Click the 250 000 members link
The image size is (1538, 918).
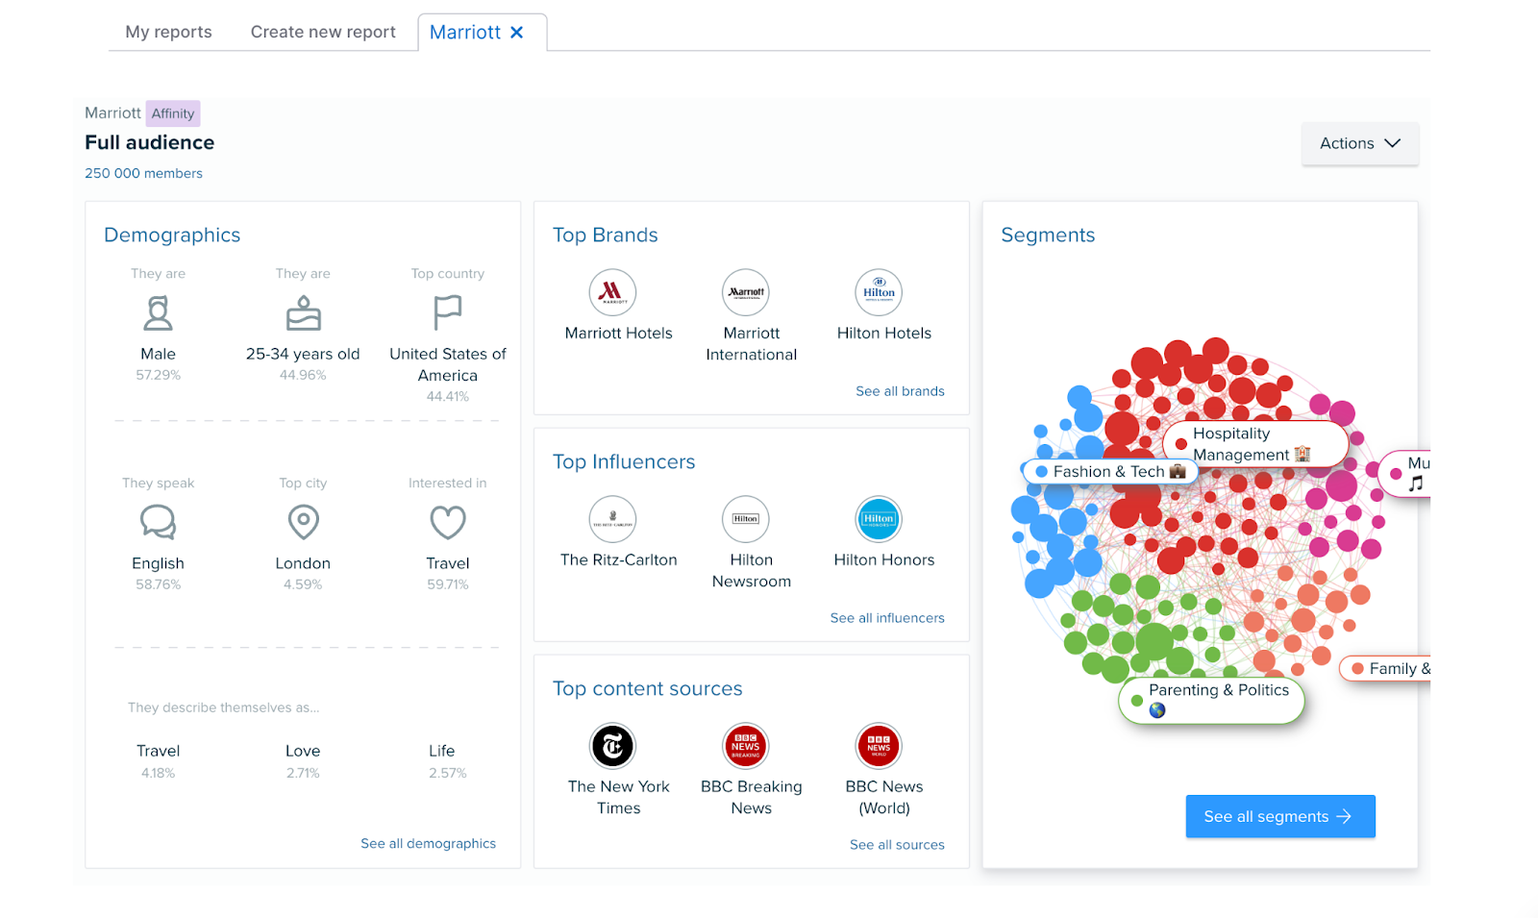(x=143, y=173)
